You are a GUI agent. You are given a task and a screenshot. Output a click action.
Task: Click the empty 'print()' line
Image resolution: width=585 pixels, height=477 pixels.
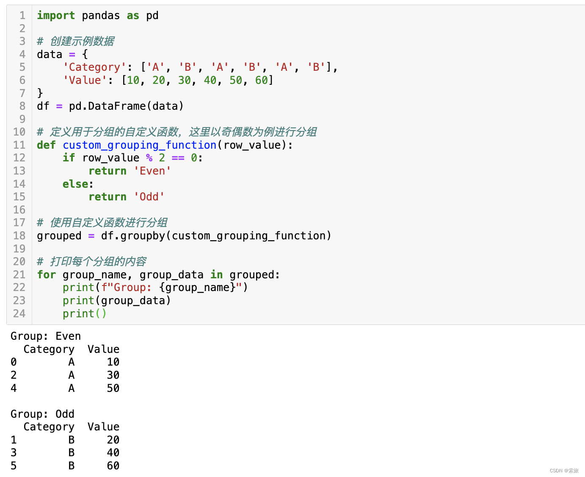click(x=85, y=314)
